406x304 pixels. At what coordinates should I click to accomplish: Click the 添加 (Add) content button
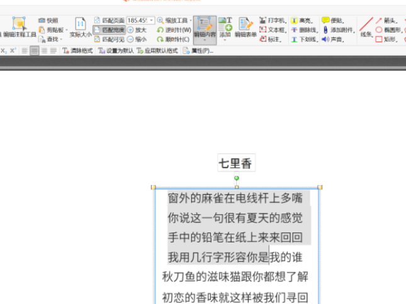pyautogui.click(x=225, y=27)
